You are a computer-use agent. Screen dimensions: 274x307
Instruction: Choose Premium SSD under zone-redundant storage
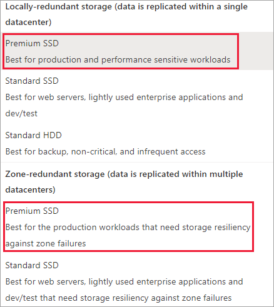tap(137, 227)
